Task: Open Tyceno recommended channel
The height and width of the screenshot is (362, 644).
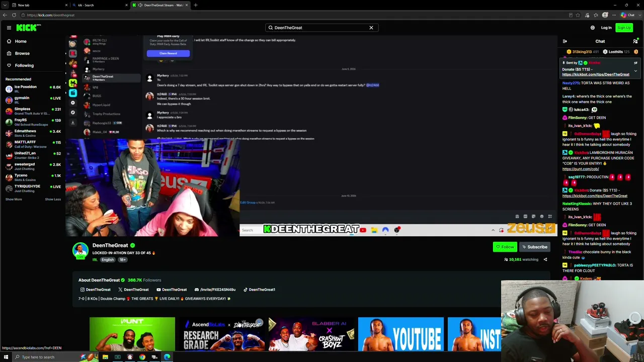Action: pyautogui.click(x=33, y=177)
